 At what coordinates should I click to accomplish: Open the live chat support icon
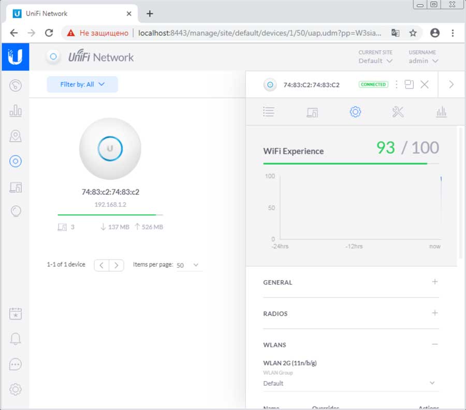point(16,364)
